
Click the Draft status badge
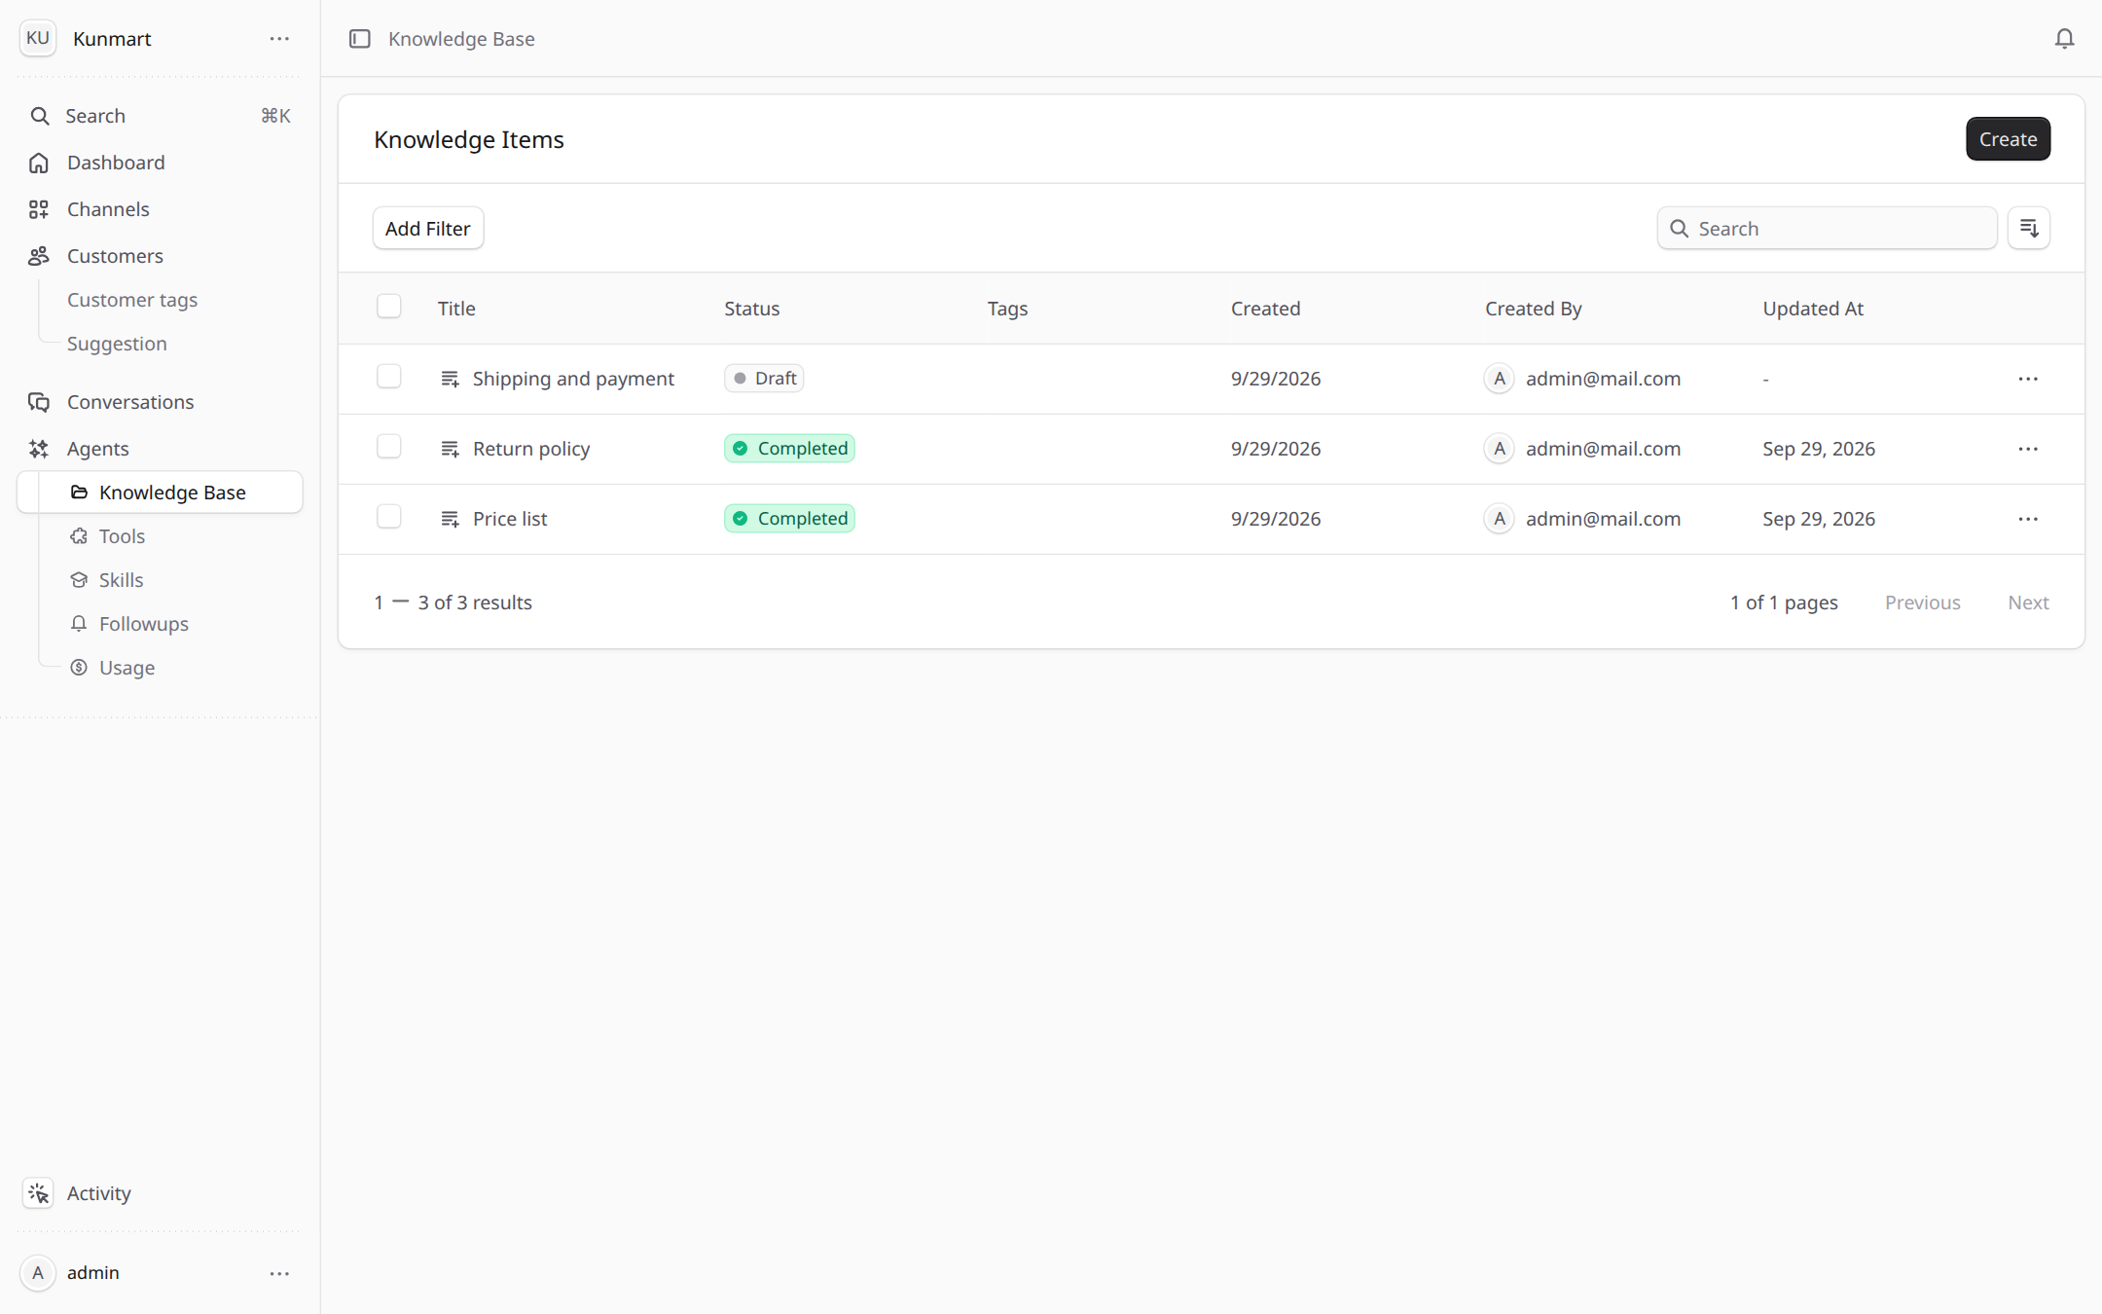point(764,379)
